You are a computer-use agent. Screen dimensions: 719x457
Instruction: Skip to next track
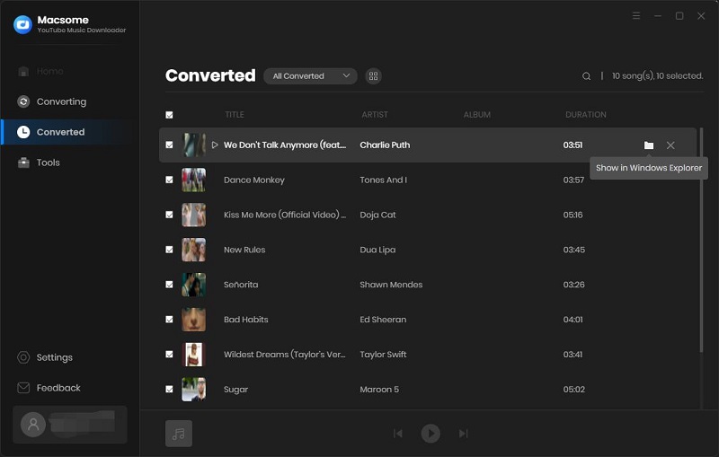click(463, 433)
